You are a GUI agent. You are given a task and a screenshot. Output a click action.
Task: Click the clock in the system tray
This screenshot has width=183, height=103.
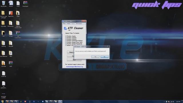[x=178, y=102]
